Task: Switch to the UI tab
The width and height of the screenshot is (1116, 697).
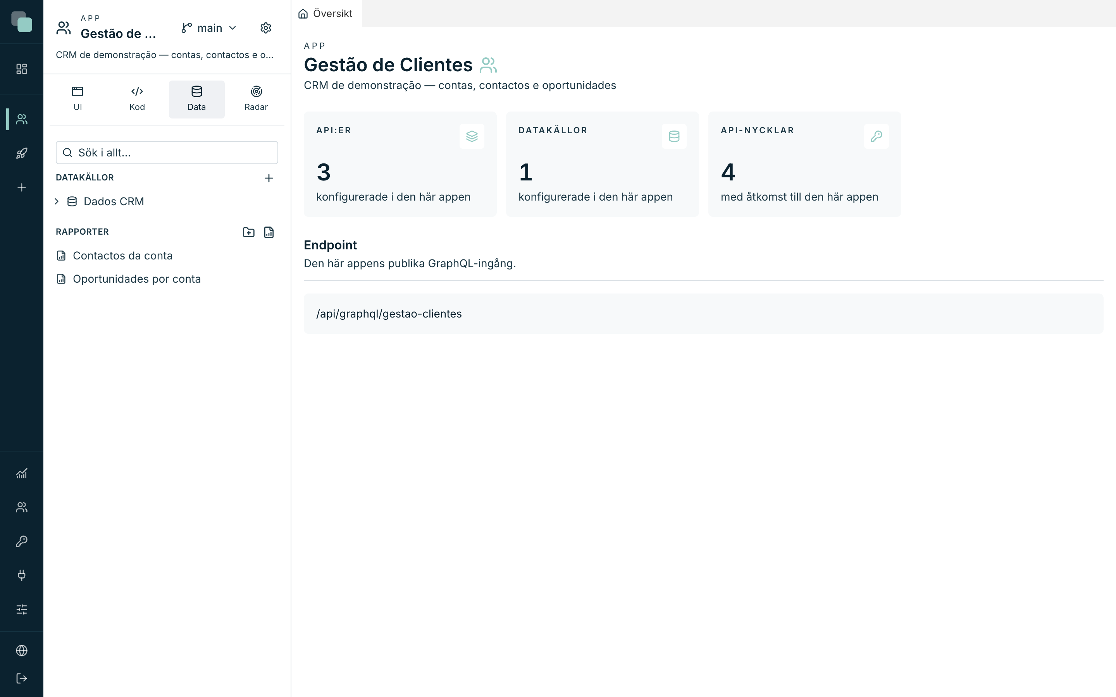Action: pyautogui.click(x=77, y=99)
